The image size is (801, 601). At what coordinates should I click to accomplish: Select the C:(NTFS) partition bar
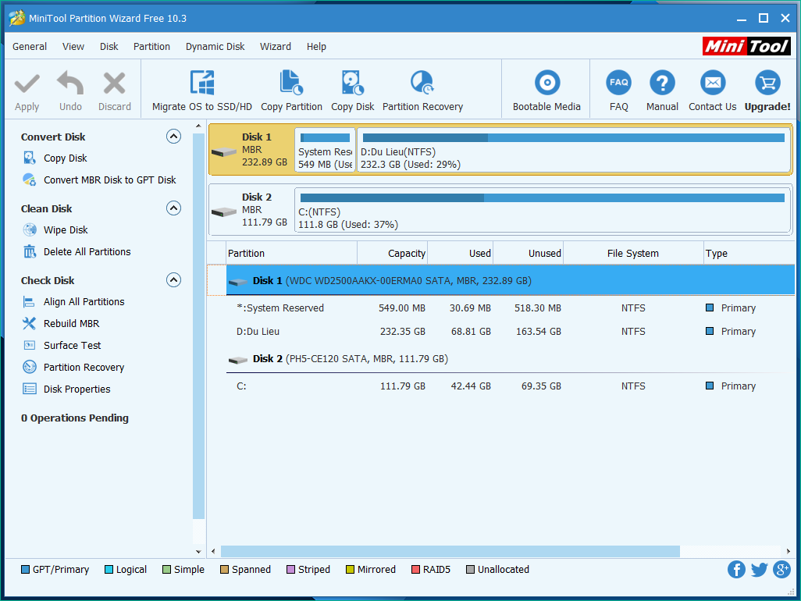(543, 210)
